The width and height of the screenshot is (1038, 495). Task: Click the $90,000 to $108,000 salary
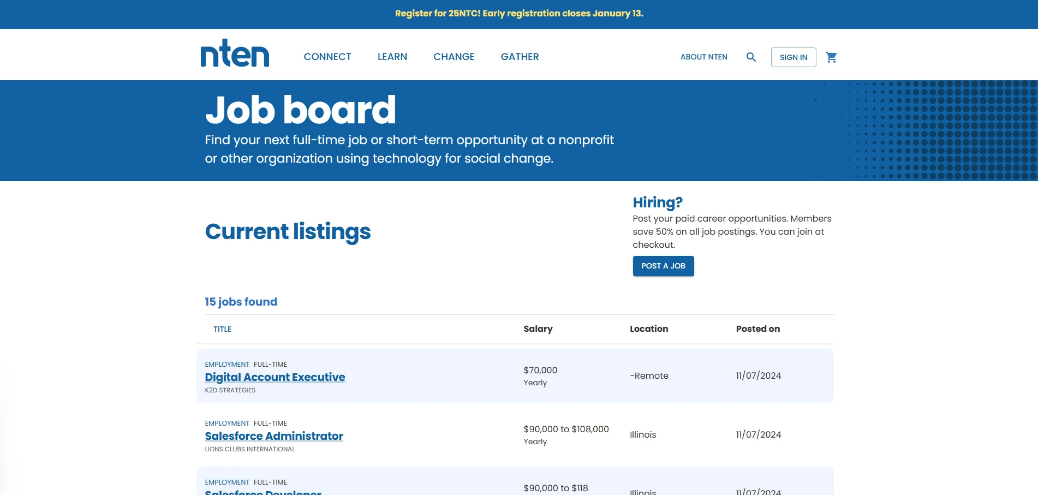[x=566, y=429]
